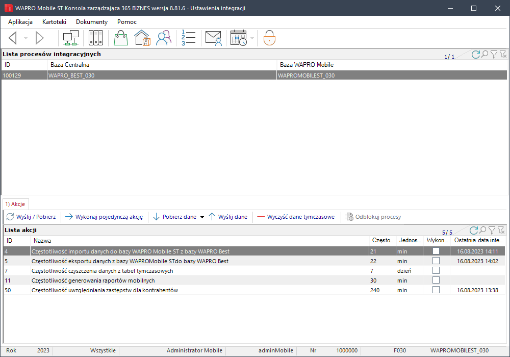
Task: Open the integration network computers icon
Action: click(70, 38)
